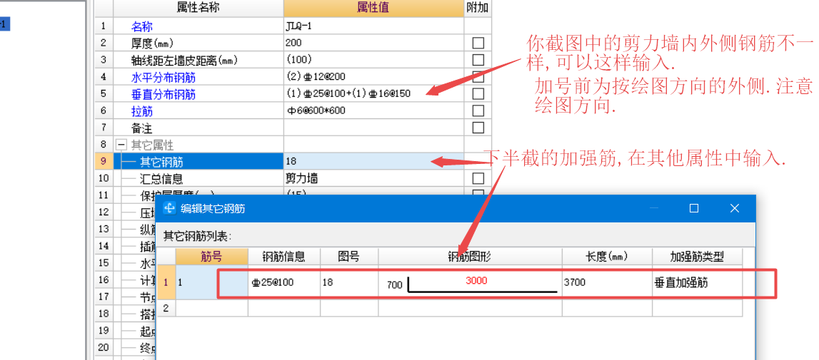
Task: Close the 编辑其它钢筋 dialog
Action: [x=734, y=208]
